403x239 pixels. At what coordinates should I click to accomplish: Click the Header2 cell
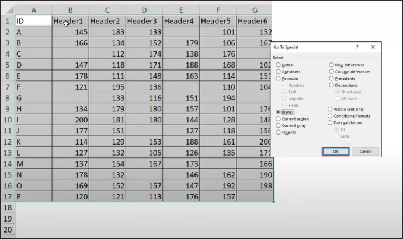107,21
